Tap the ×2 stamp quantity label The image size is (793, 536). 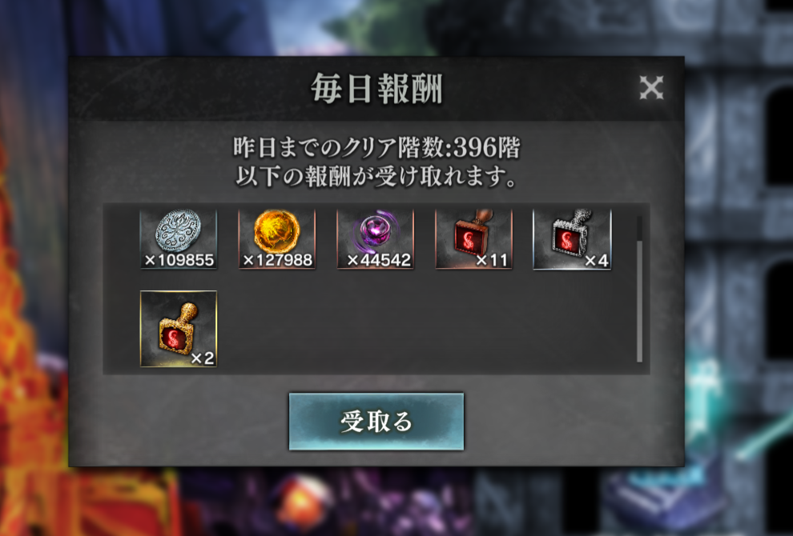[x=203, y=358]
